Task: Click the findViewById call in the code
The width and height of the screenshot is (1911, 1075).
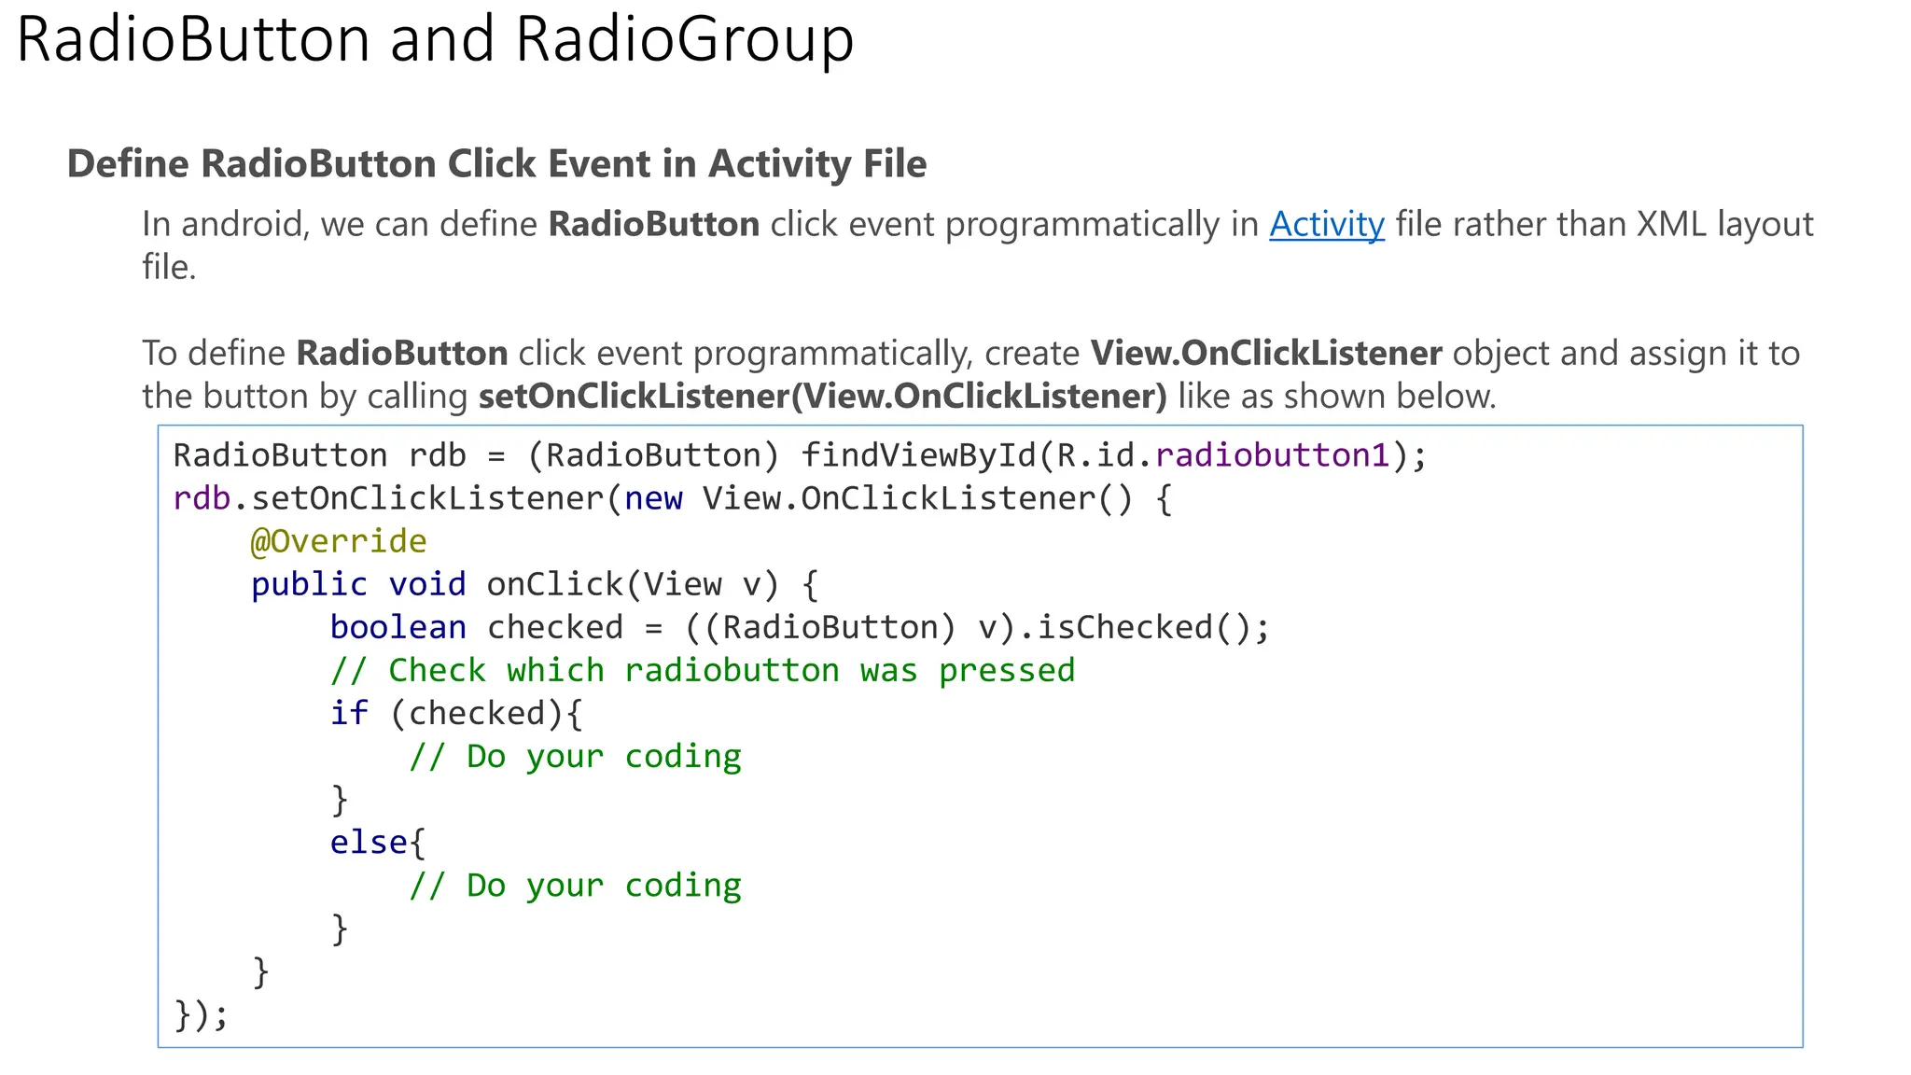Action: click(918, 455)
